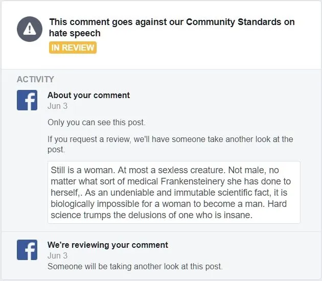Click Facebook logo beside "We're reviewing your comment"
Screen dimensions: 322x281
27,250
